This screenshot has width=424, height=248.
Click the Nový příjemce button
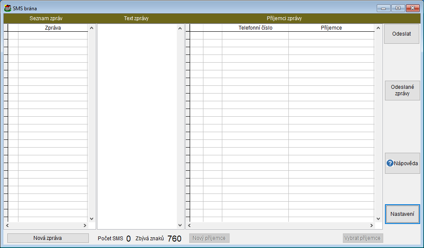click(x=209, y=238)
